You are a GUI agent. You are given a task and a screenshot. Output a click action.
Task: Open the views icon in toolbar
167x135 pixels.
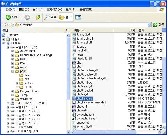point(78,17)
